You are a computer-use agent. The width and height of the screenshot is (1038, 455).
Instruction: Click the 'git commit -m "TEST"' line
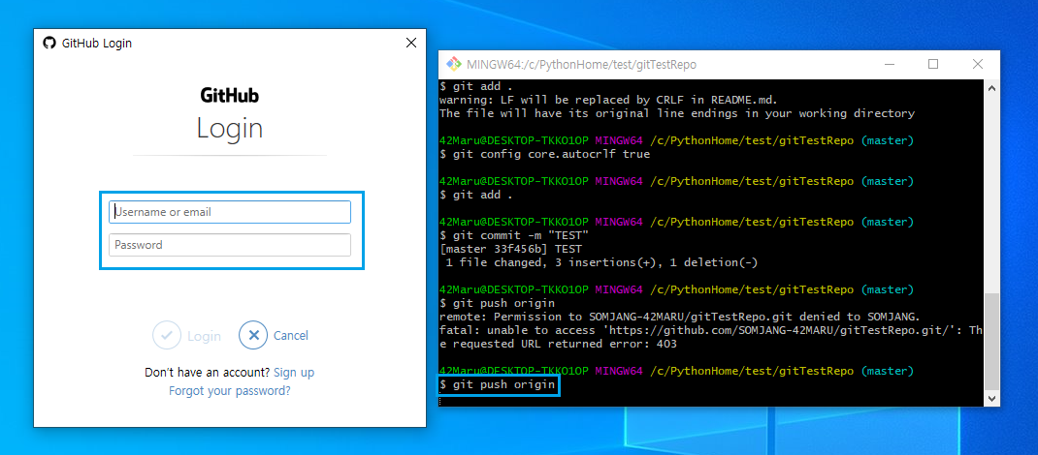(x=514, y=235)
